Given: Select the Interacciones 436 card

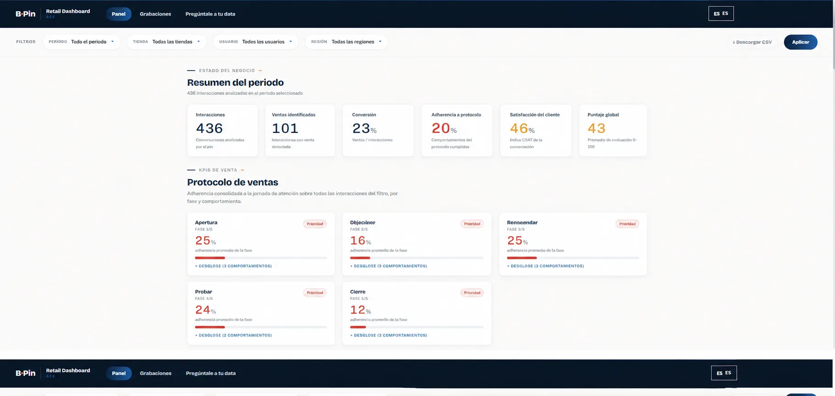Looking at the screenshot, I should [222, 131].
